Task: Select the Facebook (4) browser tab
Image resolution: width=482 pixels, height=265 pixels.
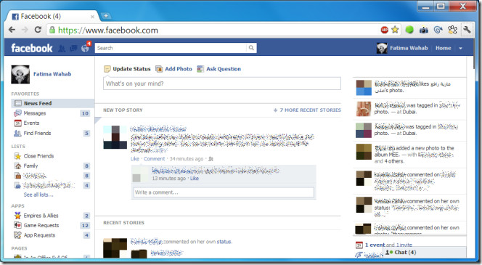Action: coord(52,16)
